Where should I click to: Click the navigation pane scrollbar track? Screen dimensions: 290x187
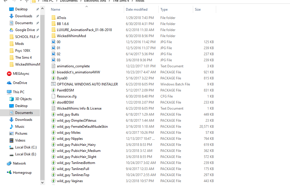pyautogui.click(x=42, y=97)
